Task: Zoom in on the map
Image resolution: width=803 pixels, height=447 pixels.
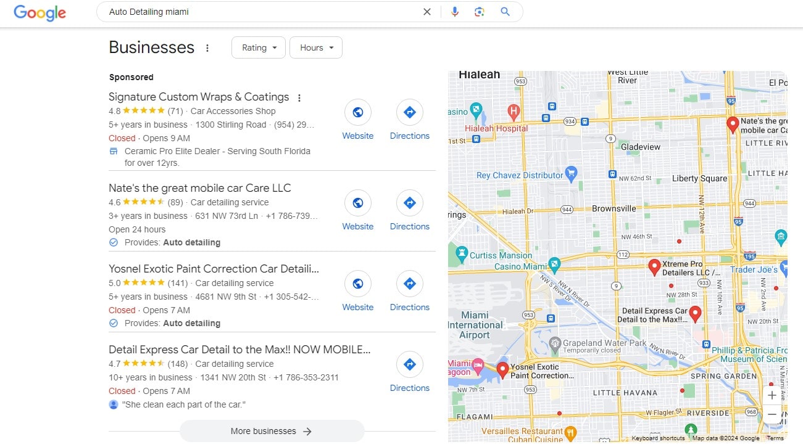Action: 772,395
